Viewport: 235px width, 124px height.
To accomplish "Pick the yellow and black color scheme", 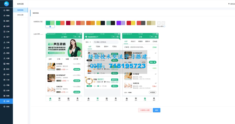I will [101, 23].
